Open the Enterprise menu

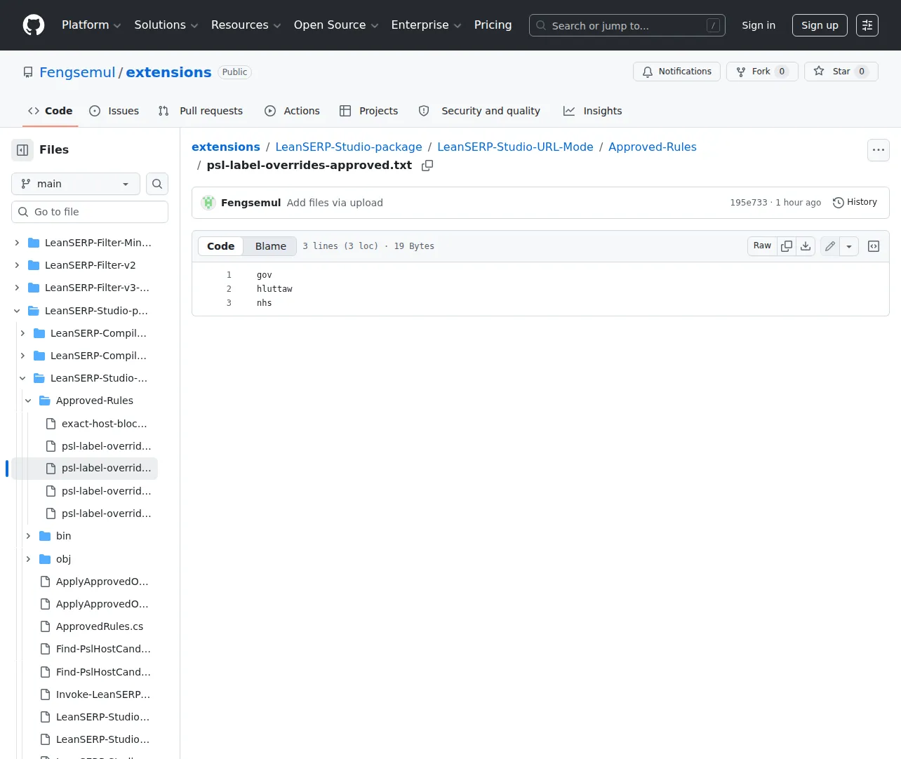426,25
